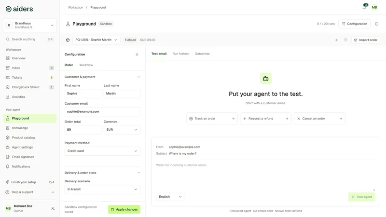Open the Brandhaus workspace switcher
This screenshot has width=386, height=217.
pos(30,26)
